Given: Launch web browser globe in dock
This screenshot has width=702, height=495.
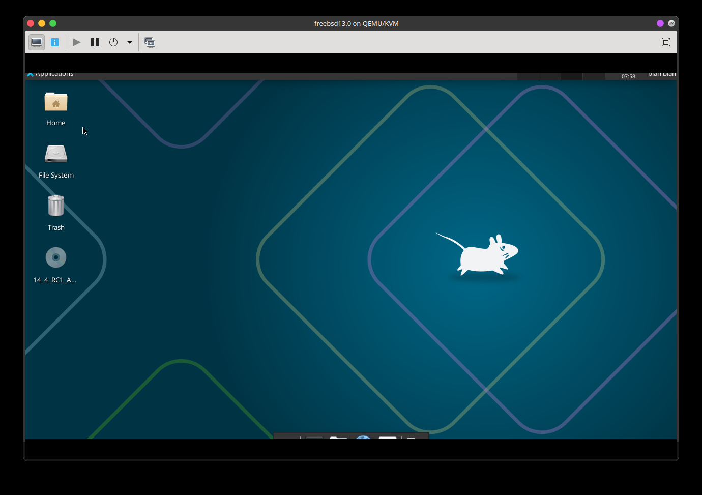Looking at the screenshot, I should [363, 437].
